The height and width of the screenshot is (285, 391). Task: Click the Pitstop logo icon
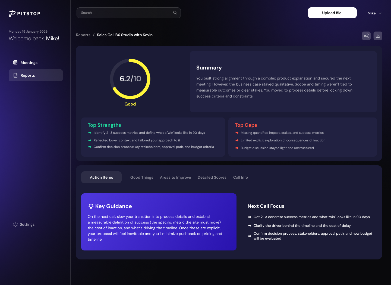click(12, 13)
